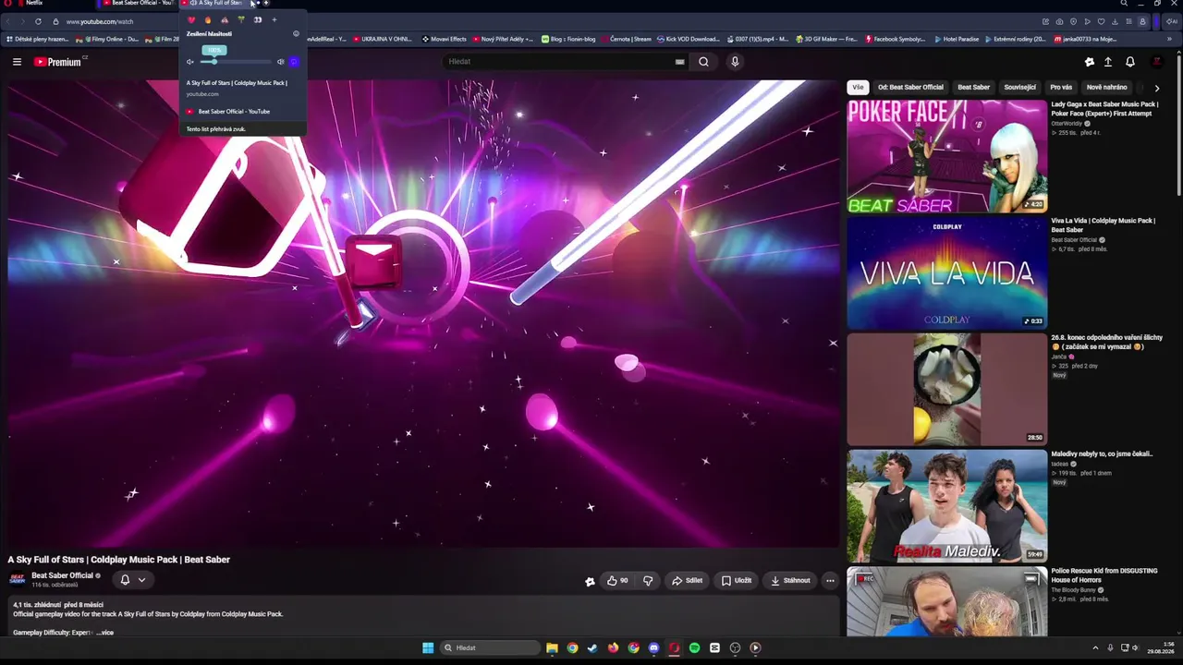Reload the page with browser refresh icon
Screen dimensions: 1183x665
38,21
